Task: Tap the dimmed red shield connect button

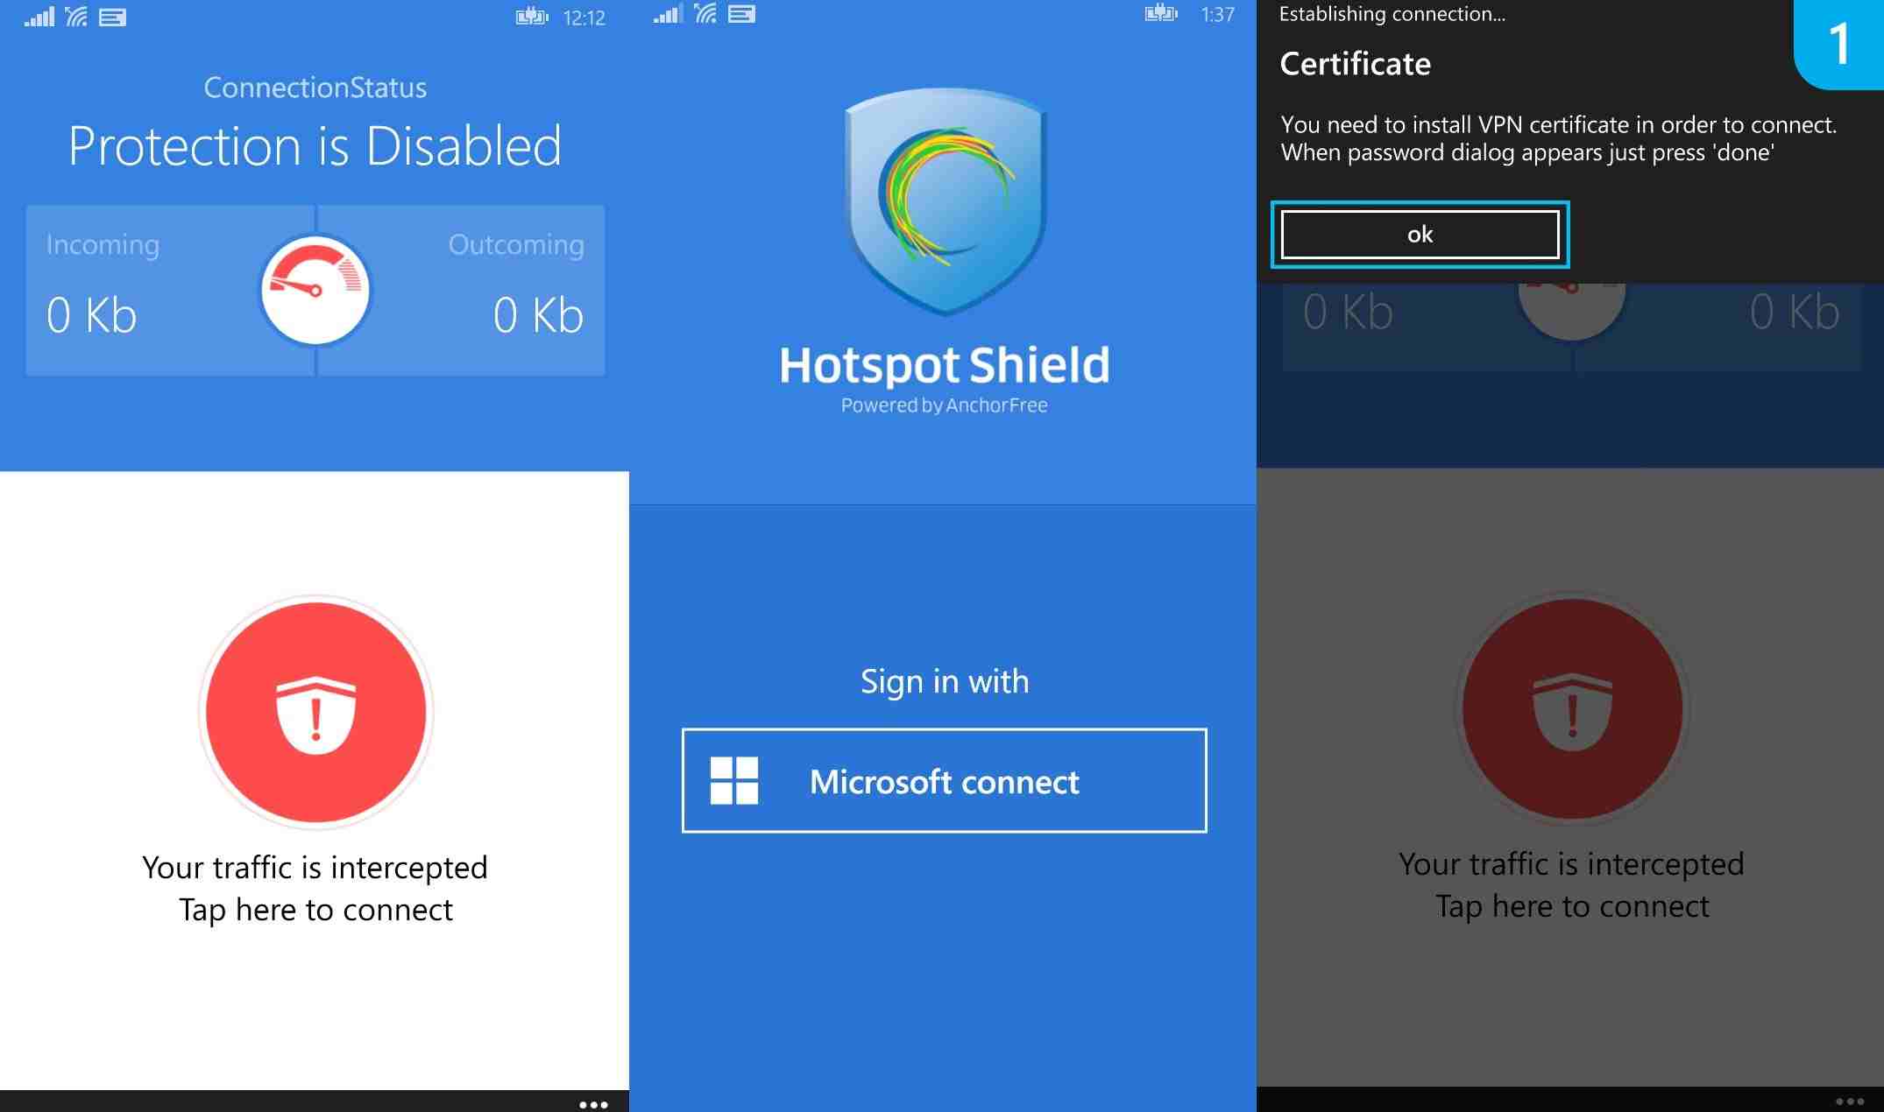Action: point(1572,708)
